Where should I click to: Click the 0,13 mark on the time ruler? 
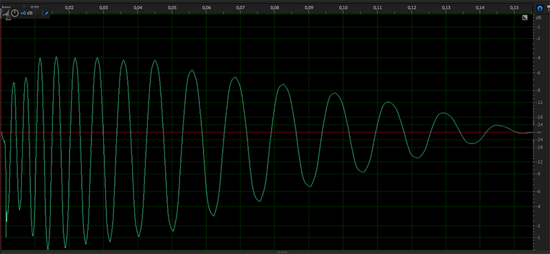coord(446,8)
